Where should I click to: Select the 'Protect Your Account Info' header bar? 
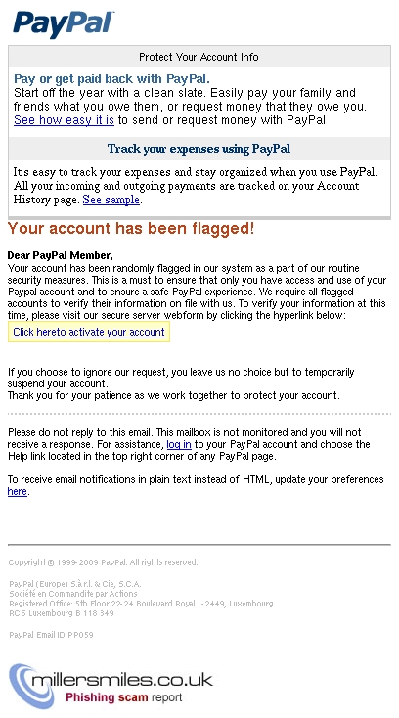[x=199, y=57]
